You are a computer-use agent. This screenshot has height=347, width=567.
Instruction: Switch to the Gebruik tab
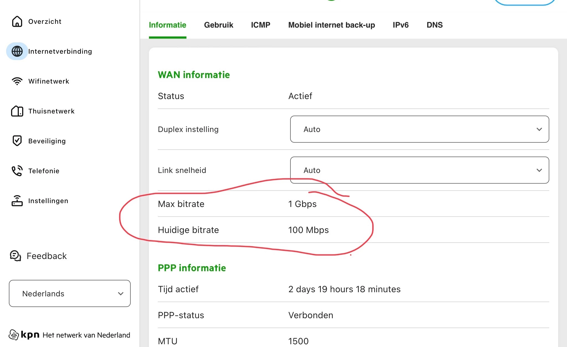point(218,25)
